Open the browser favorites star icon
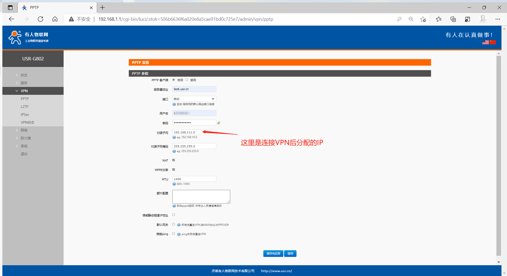 [438, 19]
